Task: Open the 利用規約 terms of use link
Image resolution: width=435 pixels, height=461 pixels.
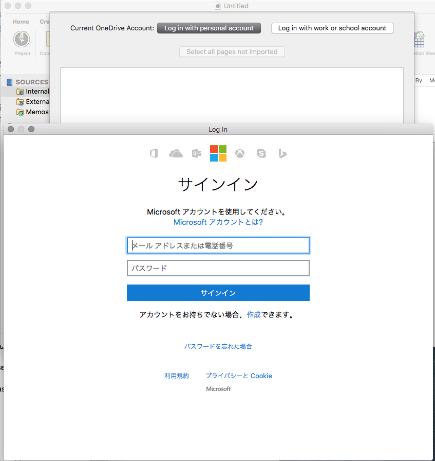Action: click(x=176, y=376)
